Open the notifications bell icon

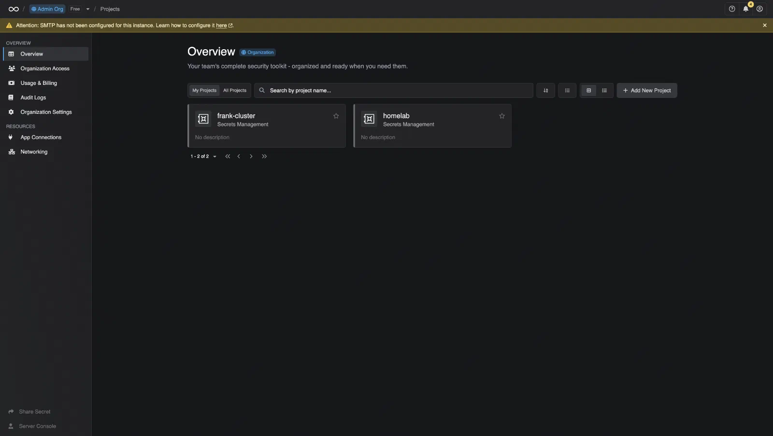(x=746, y=9)
